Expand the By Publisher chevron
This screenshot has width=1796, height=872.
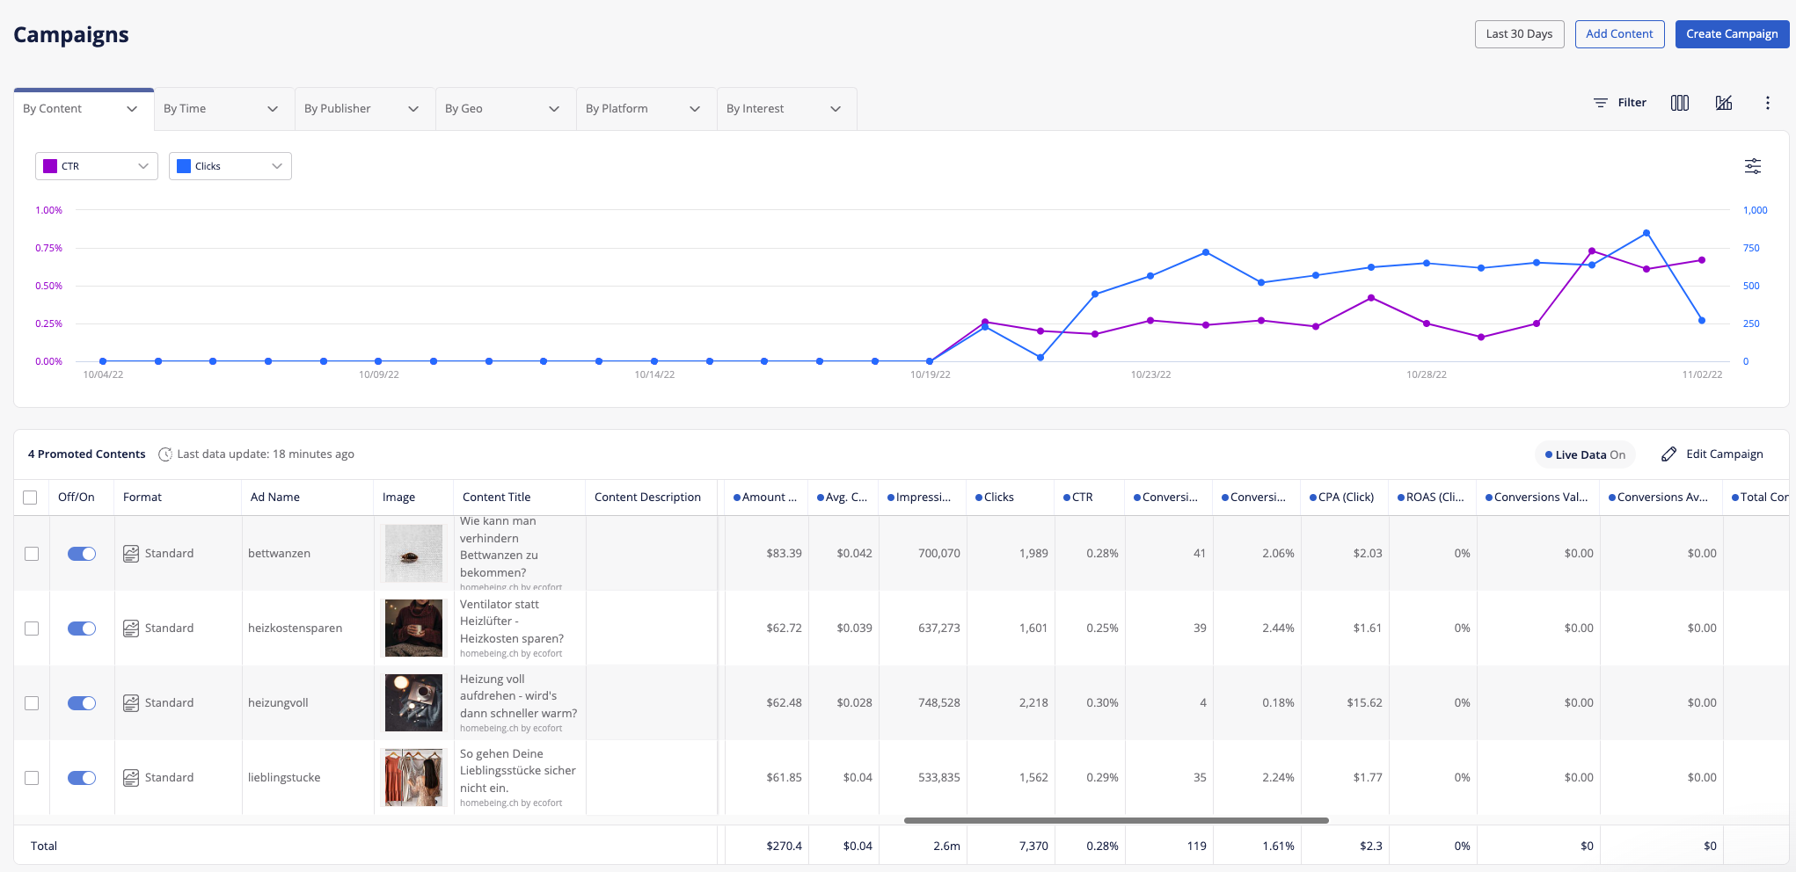pos(413,109)
